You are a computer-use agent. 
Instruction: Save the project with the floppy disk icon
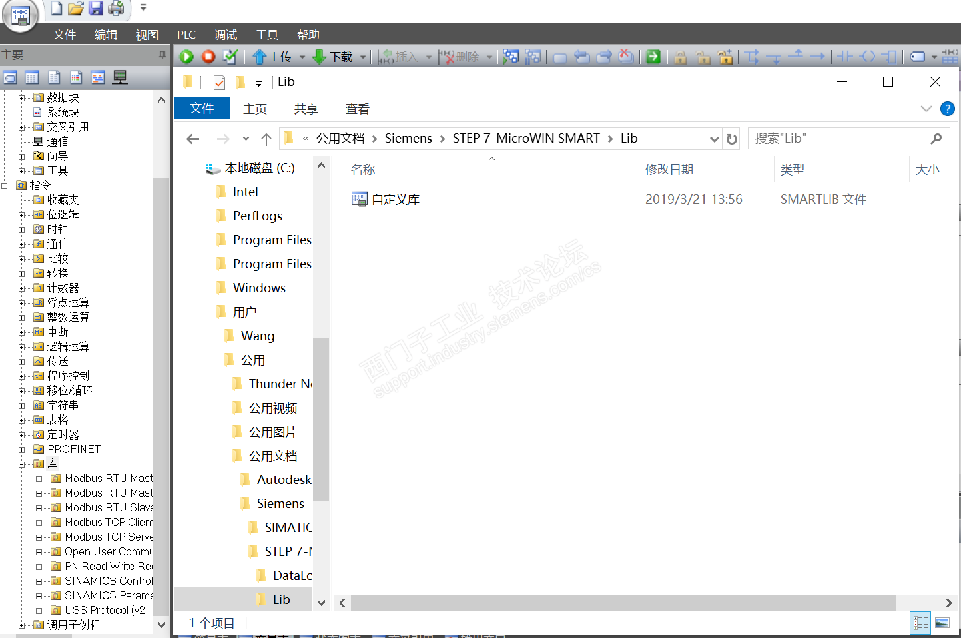tap(96, 8)
